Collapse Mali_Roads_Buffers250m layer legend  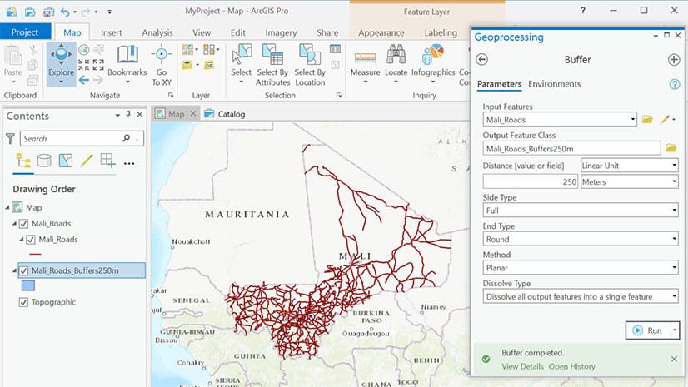pyautogui.click(x=14, y=270)
